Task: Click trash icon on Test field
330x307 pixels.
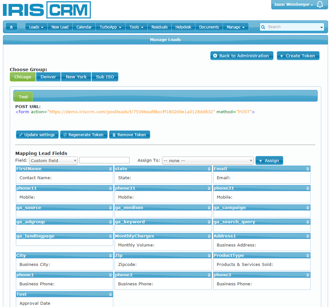Action: (110, 294)
